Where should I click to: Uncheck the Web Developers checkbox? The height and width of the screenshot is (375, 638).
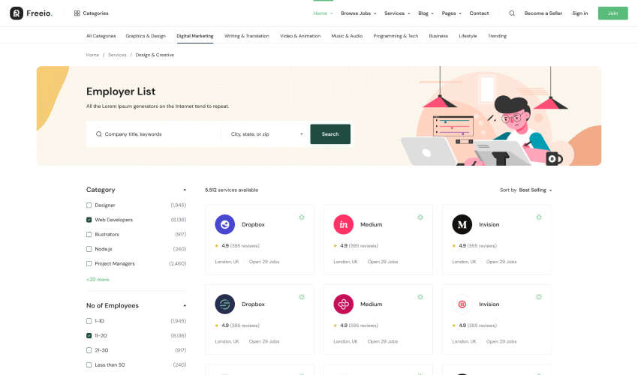(89, 220)
